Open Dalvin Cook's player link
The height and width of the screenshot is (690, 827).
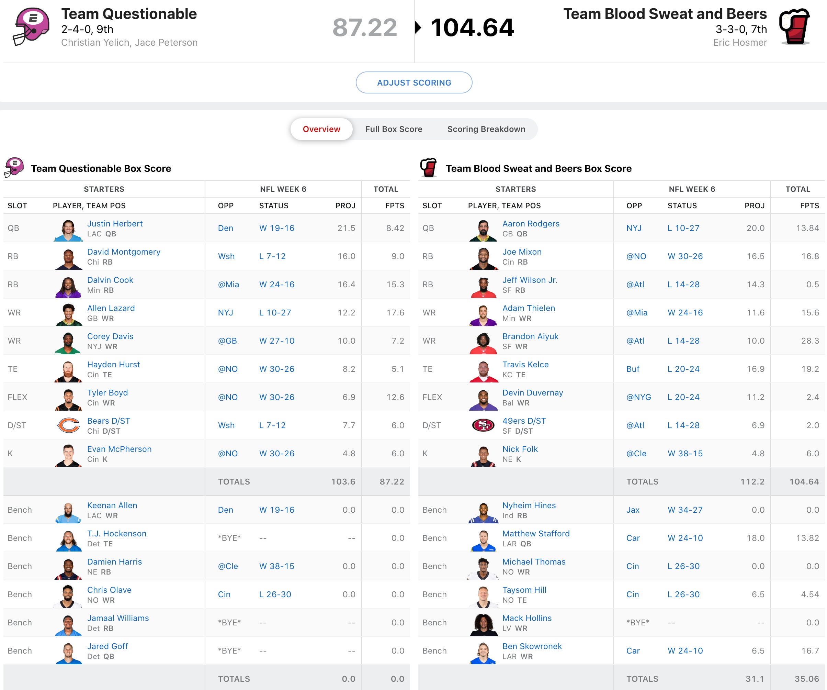click(x=110, y=280)
